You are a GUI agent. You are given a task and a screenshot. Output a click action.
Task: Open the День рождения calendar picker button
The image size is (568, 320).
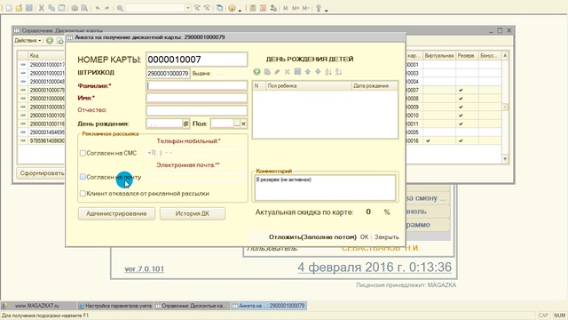coord(185,124)
